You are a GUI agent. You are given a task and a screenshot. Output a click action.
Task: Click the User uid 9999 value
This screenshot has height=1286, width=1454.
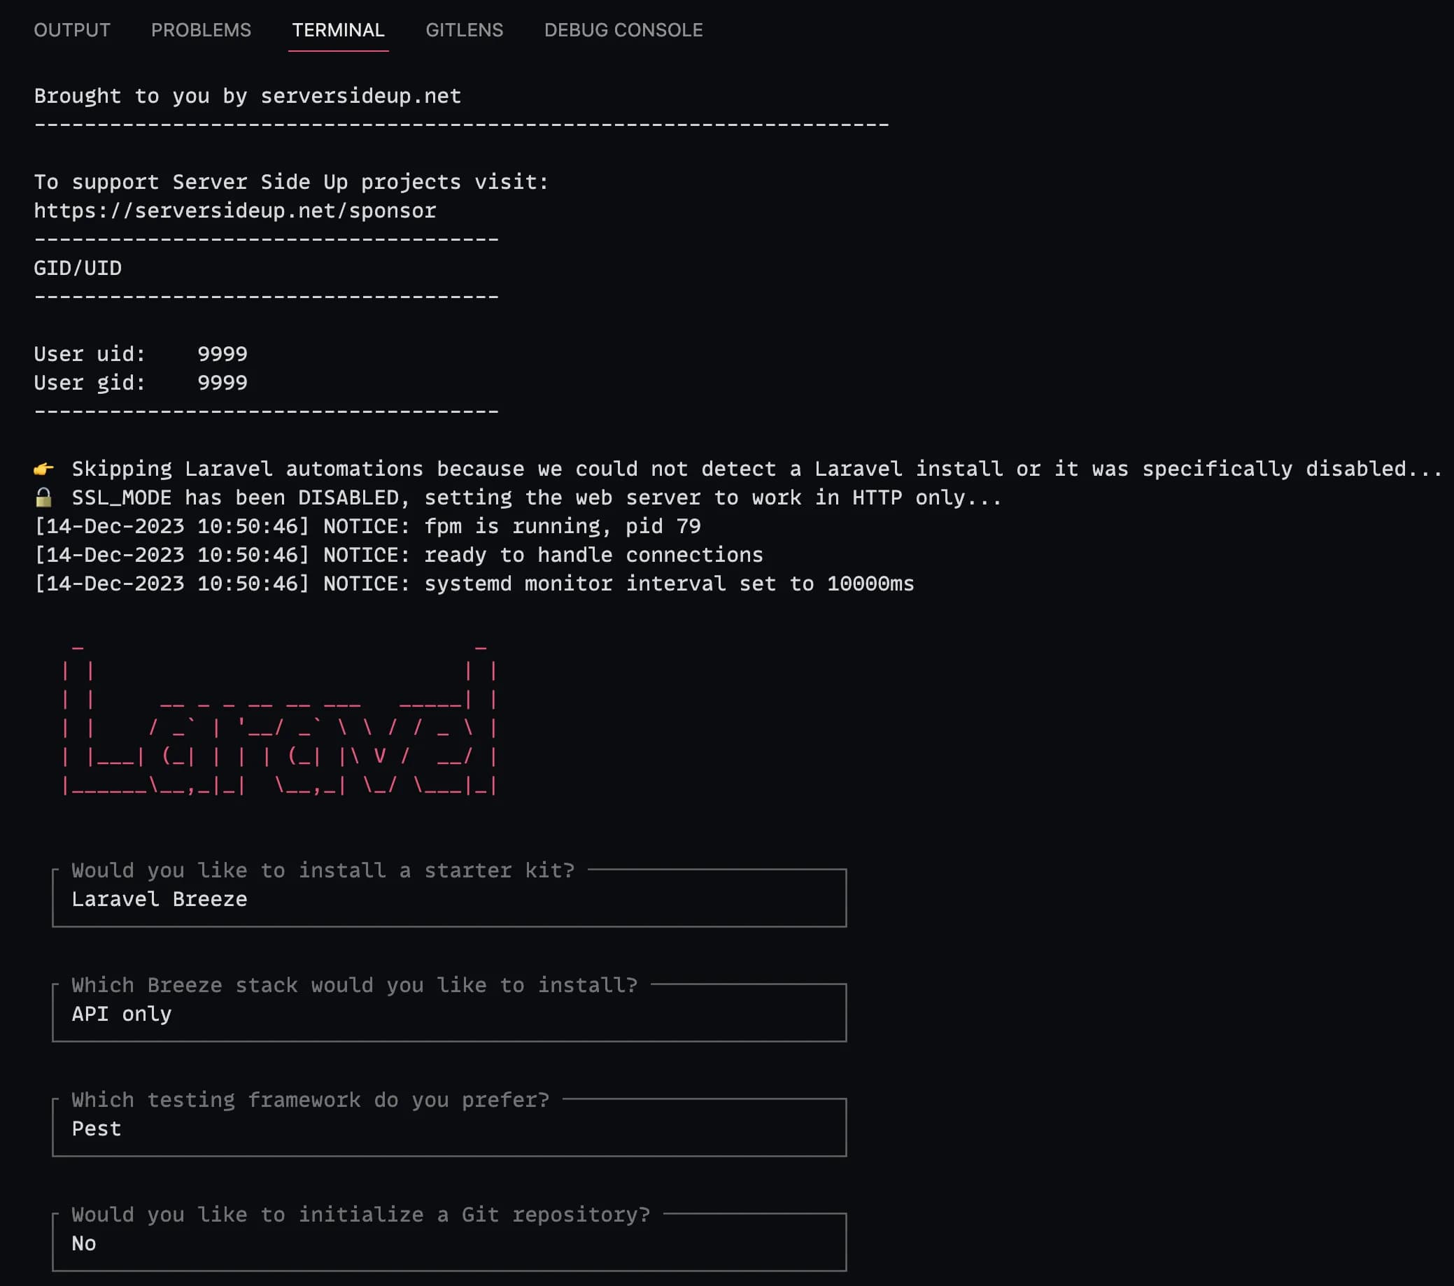(x=222, y=353)
